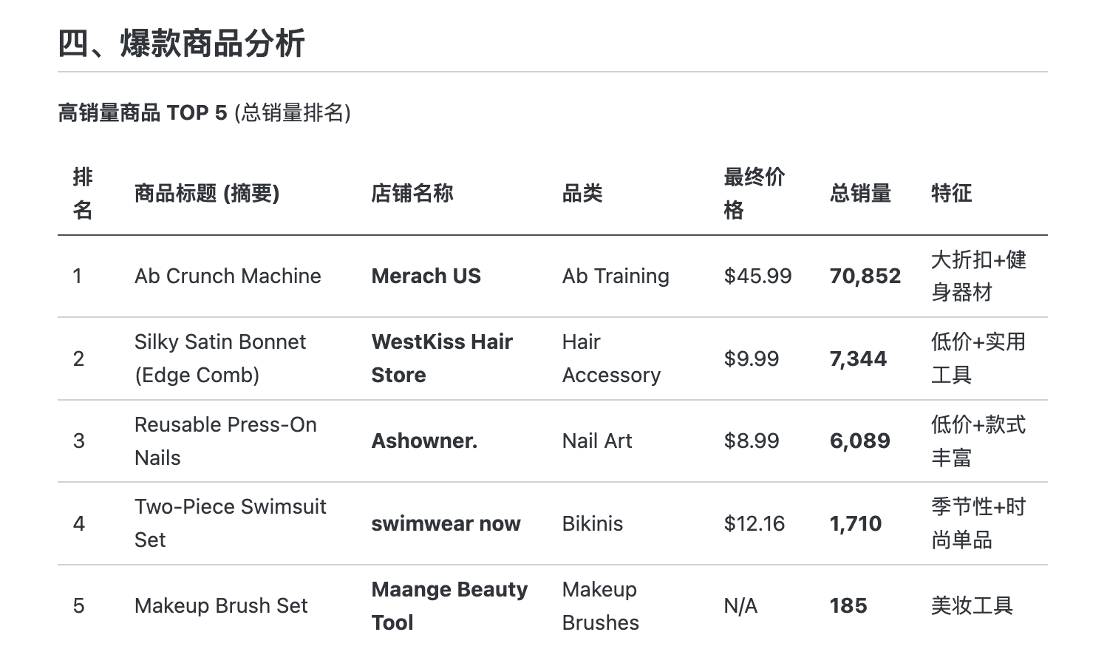Click the 四、爆款商品分析 section heading

[x=181, y=43]
